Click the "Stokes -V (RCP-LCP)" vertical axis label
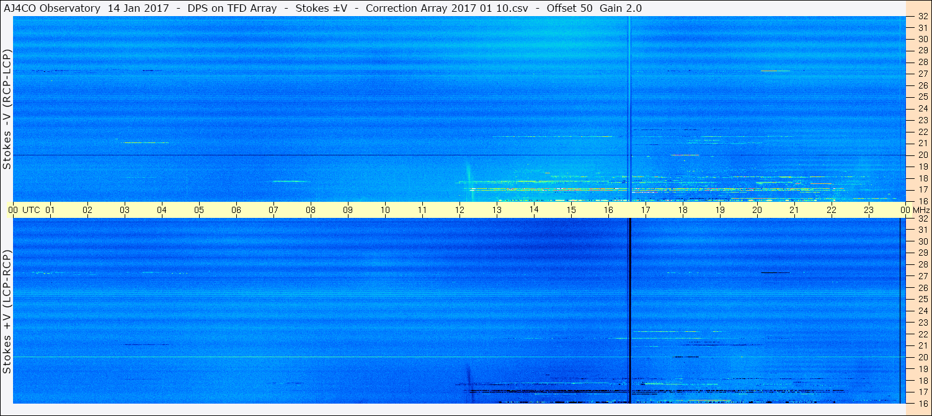This screenshot has width=932, height=416. (x=7, y=110)
